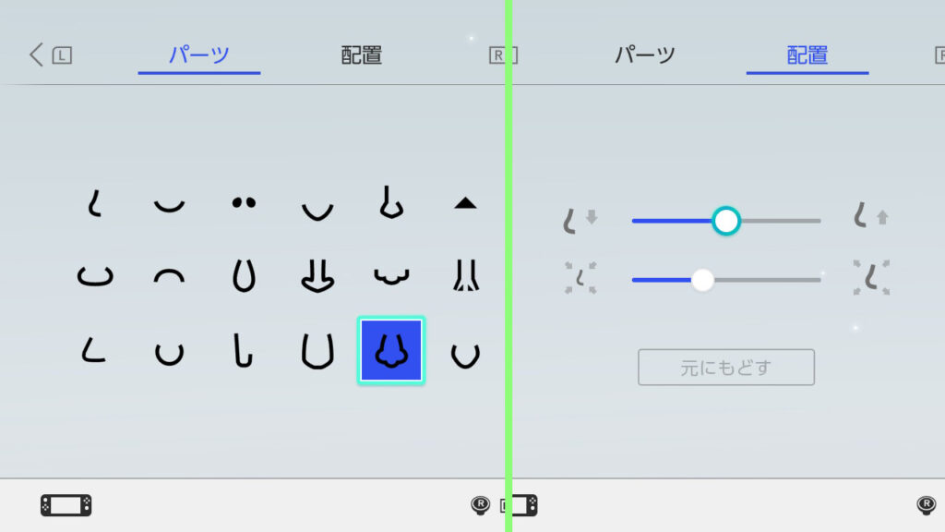Select the two-dot nostrils nose
Viewport: 945px width, 532px height.
(244, 202)
